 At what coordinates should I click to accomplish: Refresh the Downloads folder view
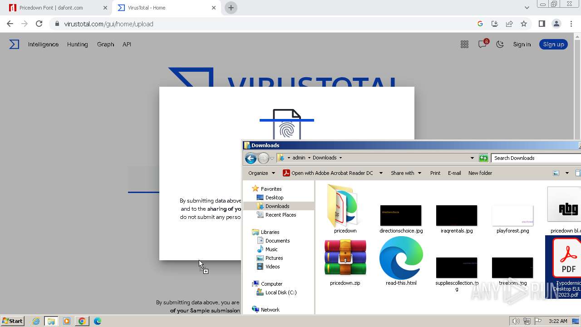[x=483, y=158]
